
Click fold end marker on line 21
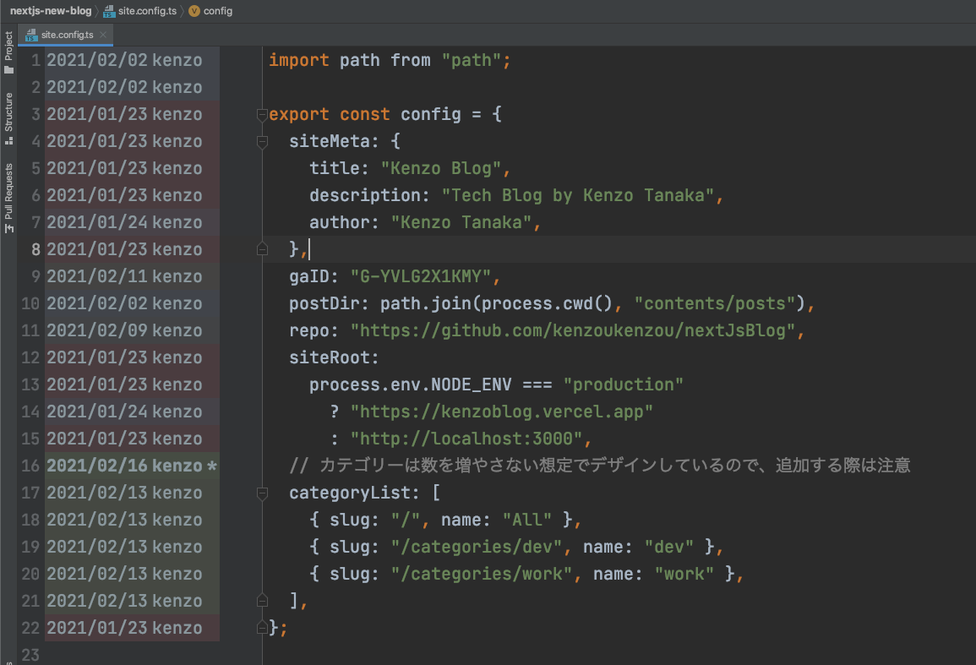pyautogui.click(x=262, y=601)
